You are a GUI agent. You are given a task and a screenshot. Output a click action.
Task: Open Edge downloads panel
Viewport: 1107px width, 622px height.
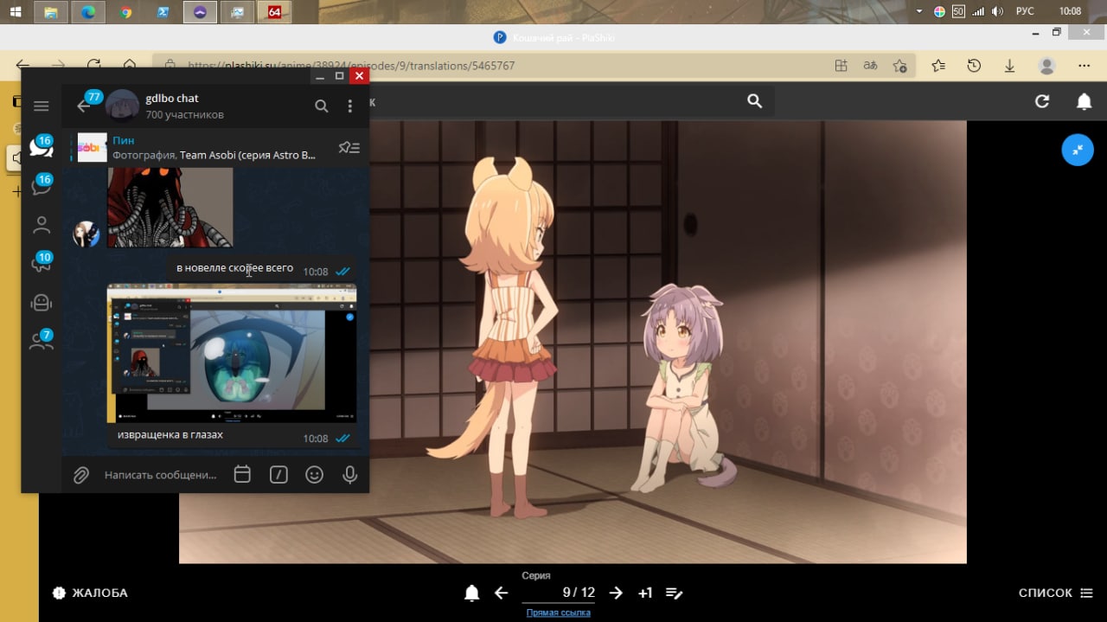click(x=1009, y=66)
